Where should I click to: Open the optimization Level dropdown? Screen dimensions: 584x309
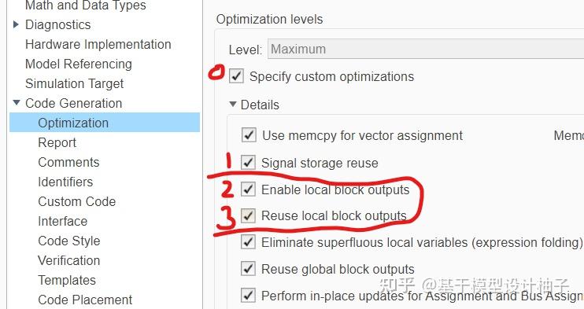point(426,49)
